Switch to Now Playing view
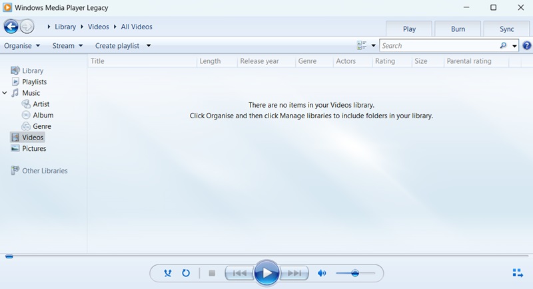Screen dimensions: 533x289 (x=518, y=273)
